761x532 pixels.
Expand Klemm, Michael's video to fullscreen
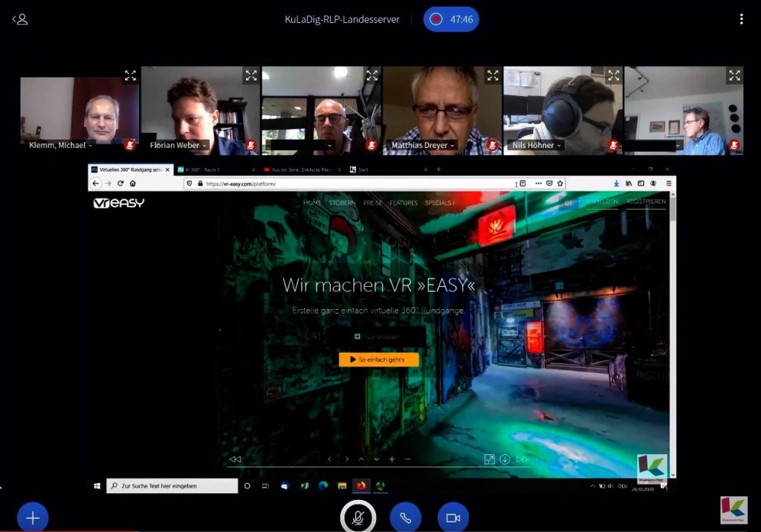pyautogui.click(x=130, y=75)
